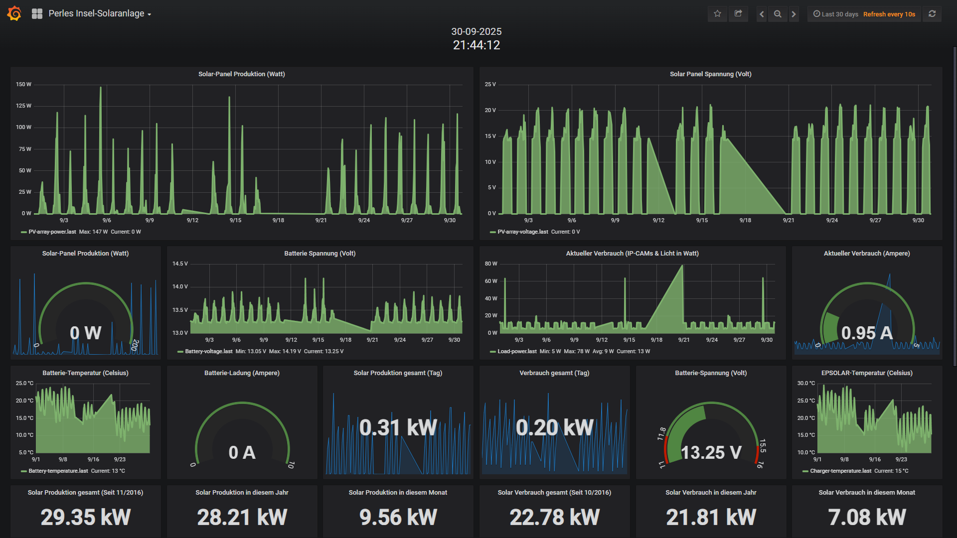Image resolution: width=957 pixels, height=538 pixels.
Task: Open the Grafana home logo menu
Action: (x=14, y=13)
